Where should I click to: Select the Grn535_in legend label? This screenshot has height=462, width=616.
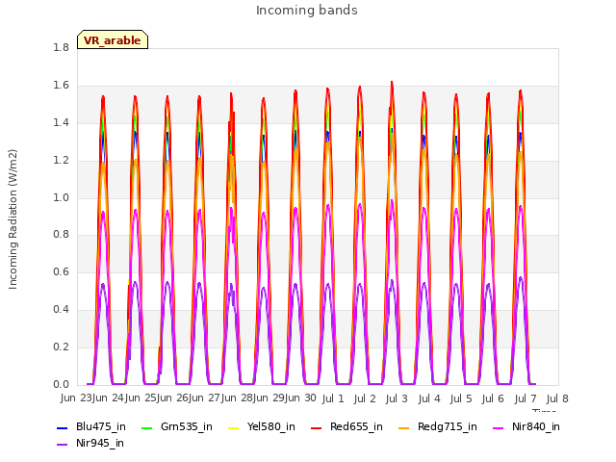tap(187, 426)
